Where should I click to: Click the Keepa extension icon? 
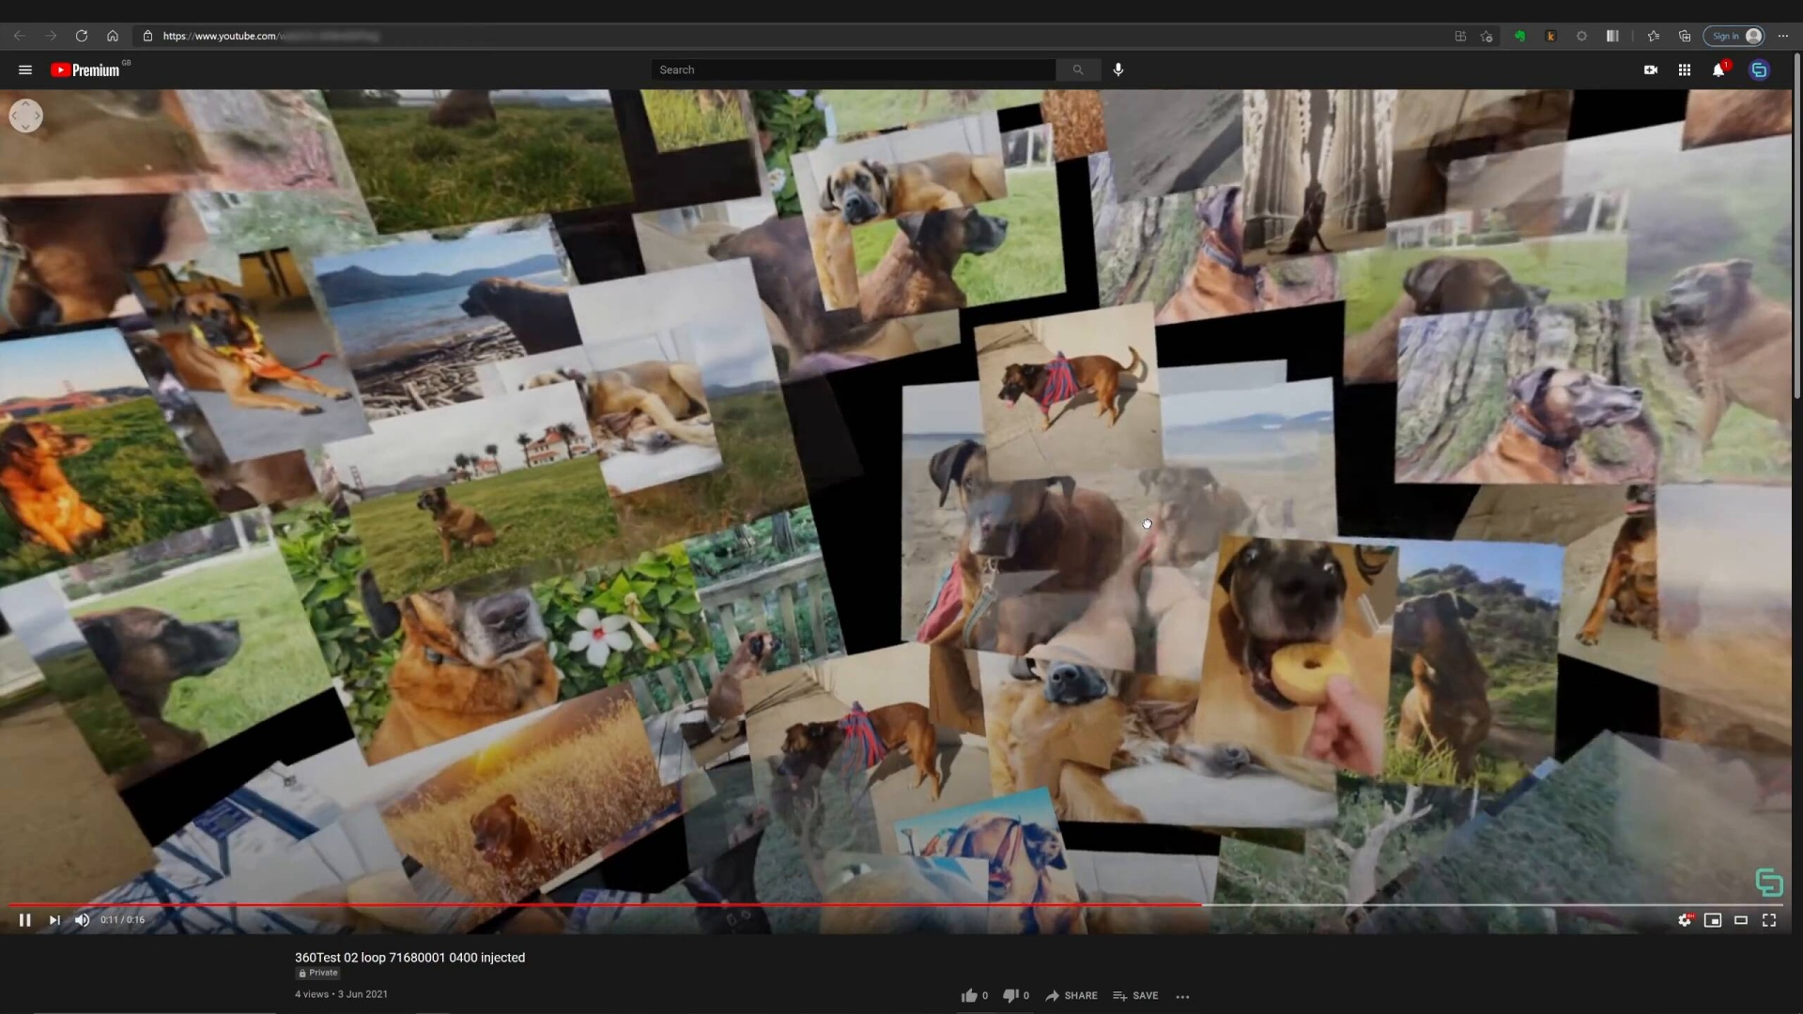click(1550, 36)
